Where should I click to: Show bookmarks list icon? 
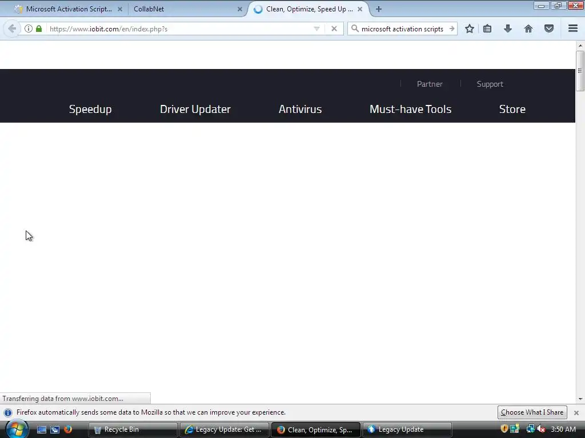(487, 29)
